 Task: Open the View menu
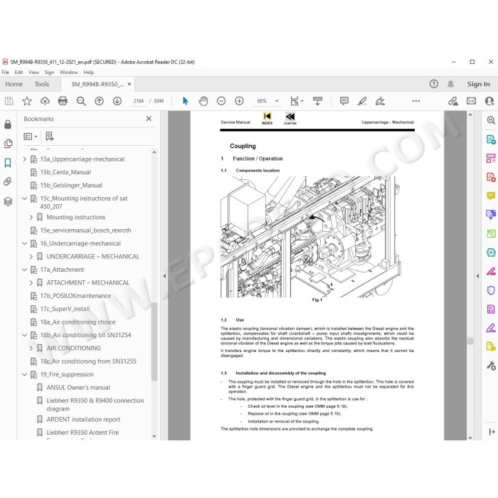tap(33, 73)
